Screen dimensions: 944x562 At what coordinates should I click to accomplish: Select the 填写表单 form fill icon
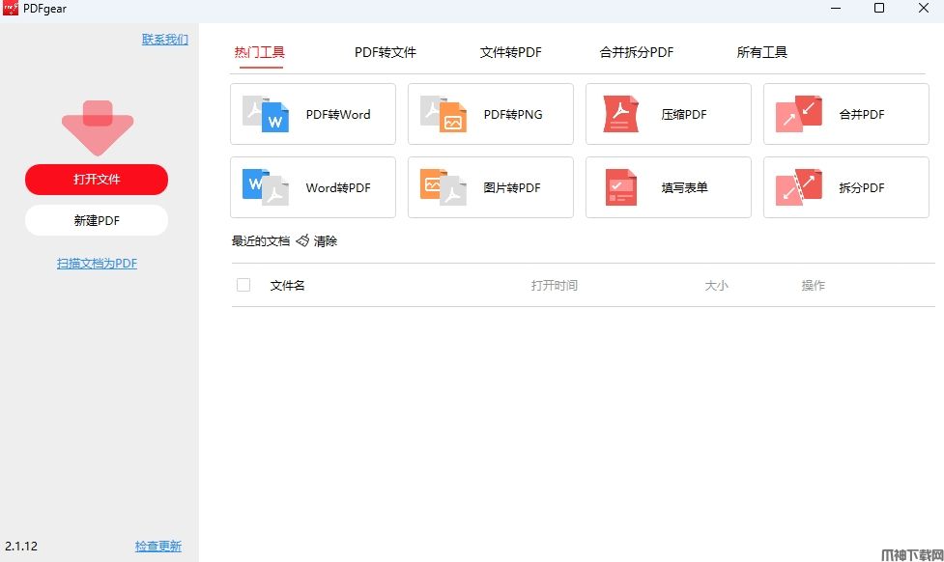click(x=621, y=188)
